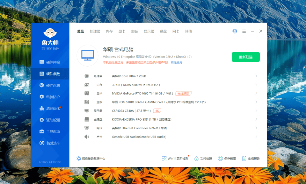306x184 pixels.
Task: Expand the 内存 row chevron
Action: [x=256, y=85]
